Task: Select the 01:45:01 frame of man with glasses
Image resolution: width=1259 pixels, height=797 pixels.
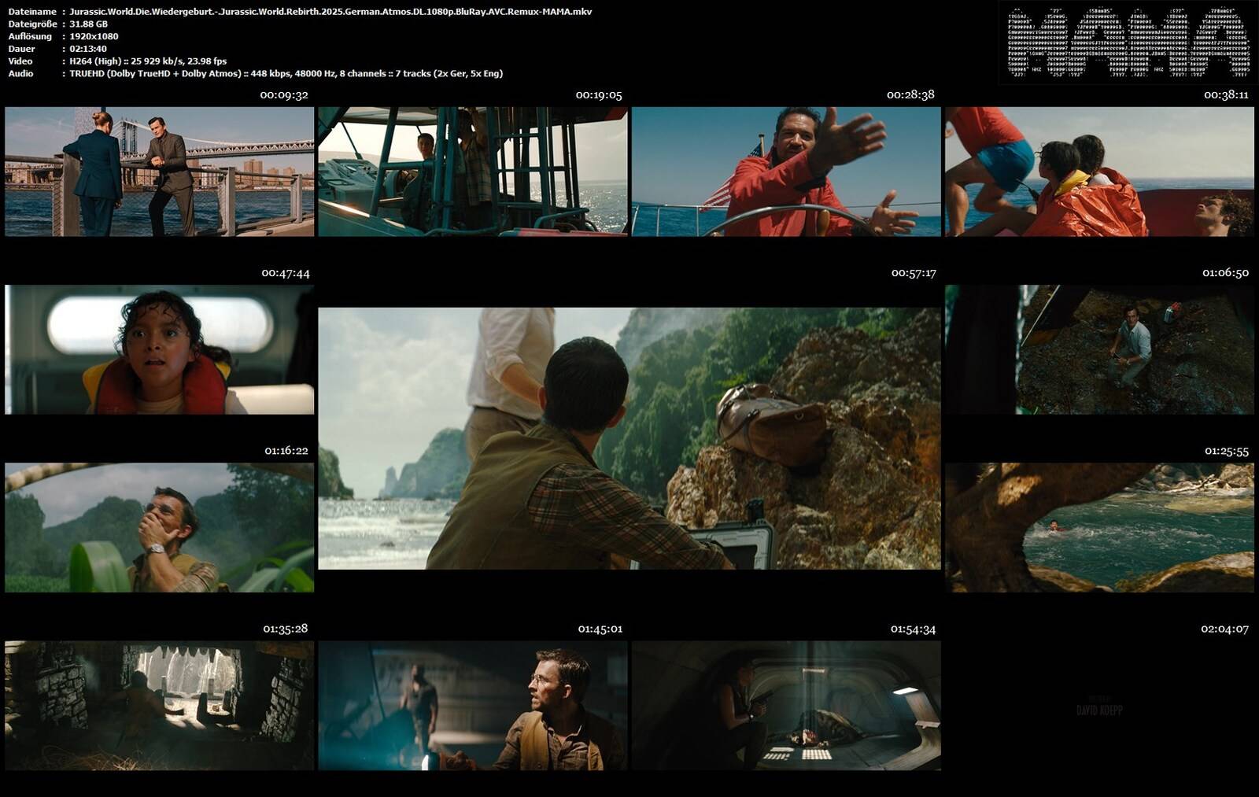Action: click(473, 705)
